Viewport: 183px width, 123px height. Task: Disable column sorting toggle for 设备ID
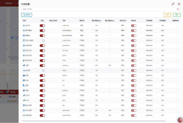tap(134, 35)
